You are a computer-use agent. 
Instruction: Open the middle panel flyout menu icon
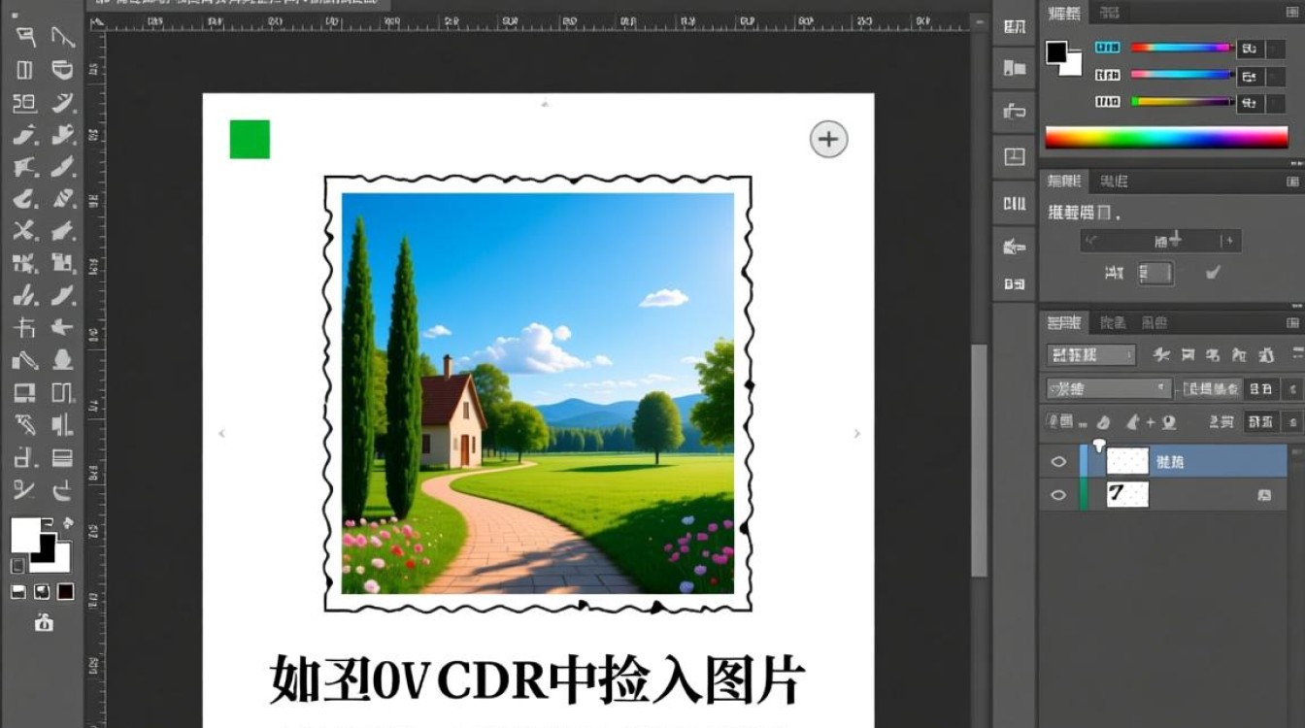pyautogui.click(x=1292, y=182)
